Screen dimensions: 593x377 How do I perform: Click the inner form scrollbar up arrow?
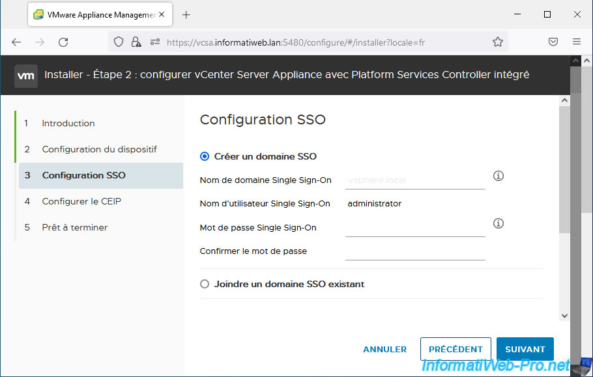tap(564, 100)
